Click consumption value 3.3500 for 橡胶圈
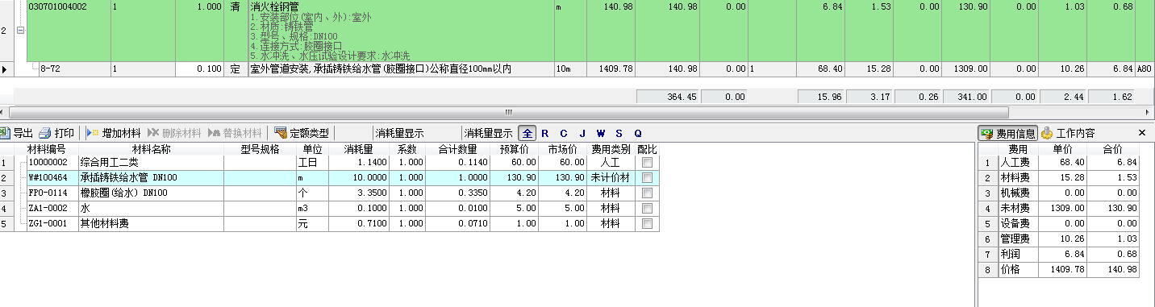The width and height of the screenshot is (1155, 307). pos(358,193)
